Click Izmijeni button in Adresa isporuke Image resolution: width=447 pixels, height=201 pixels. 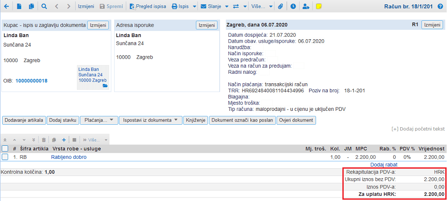point(206,25)
